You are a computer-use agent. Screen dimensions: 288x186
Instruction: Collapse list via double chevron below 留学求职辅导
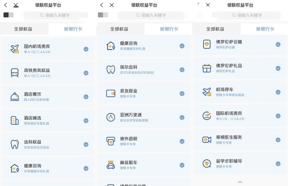click(240, 182)
